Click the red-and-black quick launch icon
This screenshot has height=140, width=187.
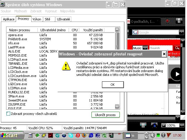pyautogui.click(x=51, y=135)
